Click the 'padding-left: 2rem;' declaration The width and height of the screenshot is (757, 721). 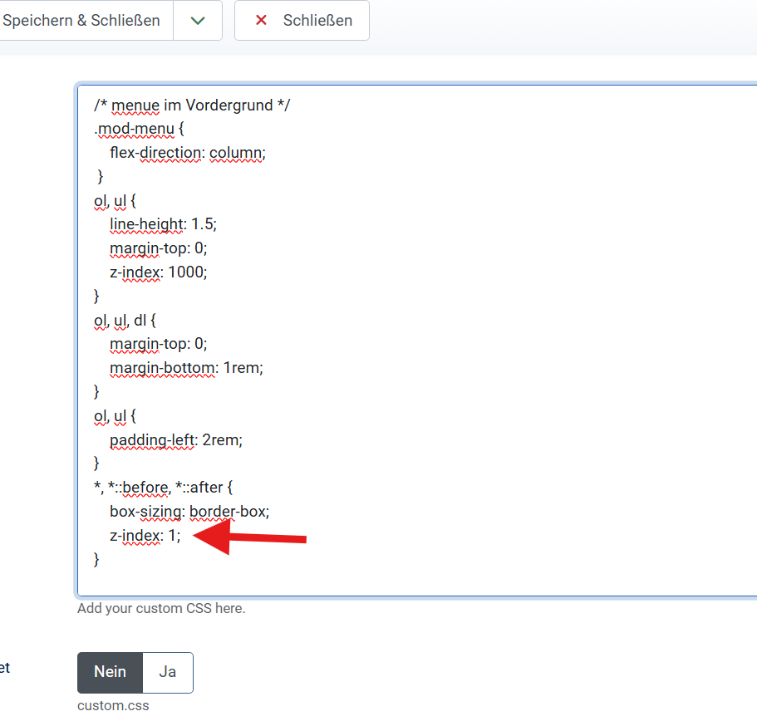tap(175, 439)
